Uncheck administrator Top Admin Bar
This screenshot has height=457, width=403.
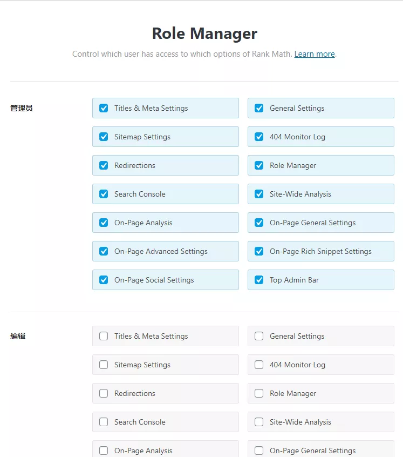click(259, 280)
